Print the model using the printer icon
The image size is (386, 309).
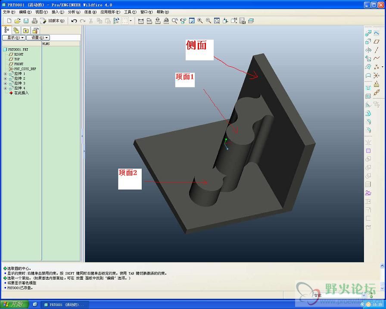[34, 21]
